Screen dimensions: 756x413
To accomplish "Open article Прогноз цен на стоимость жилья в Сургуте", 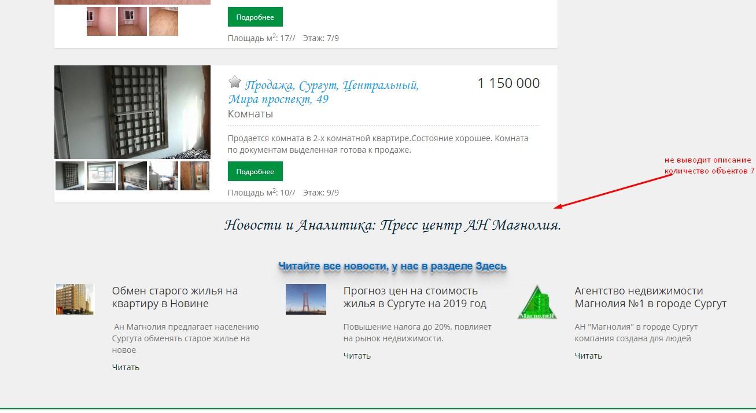I will pyautogui.click(x=415, y=297).
